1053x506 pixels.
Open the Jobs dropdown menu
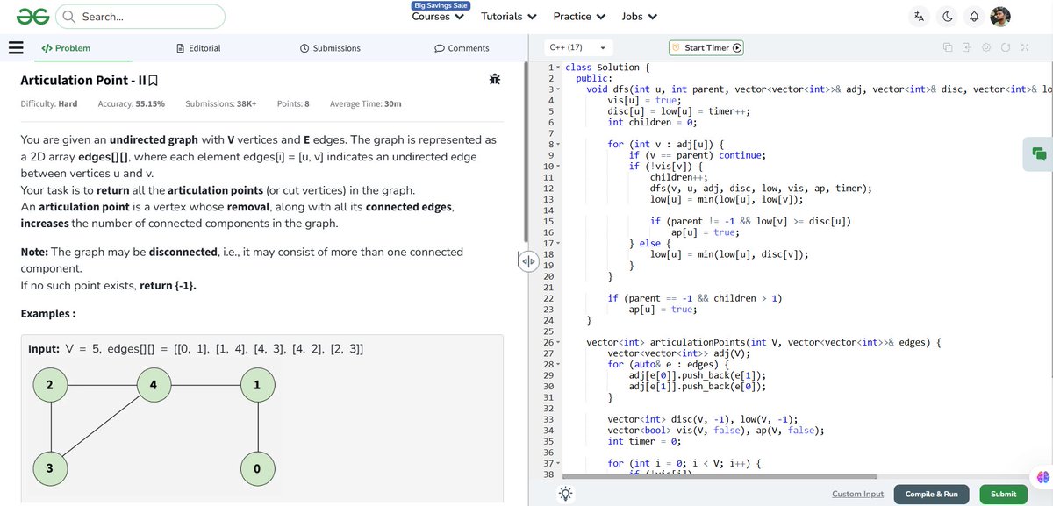(x=640, y=17)
